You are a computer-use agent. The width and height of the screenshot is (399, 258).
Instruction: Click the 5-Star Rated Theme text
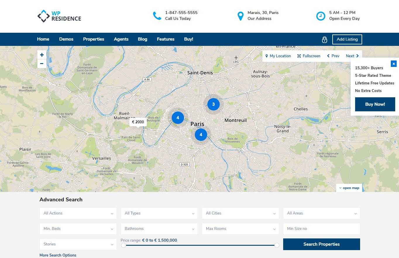point(373,75)
